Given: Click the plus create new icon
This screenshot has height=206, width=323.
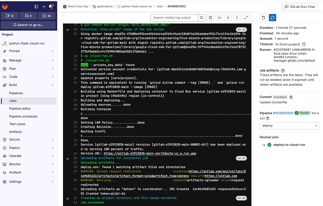Looking at the screenshot, I should [44, 7].
